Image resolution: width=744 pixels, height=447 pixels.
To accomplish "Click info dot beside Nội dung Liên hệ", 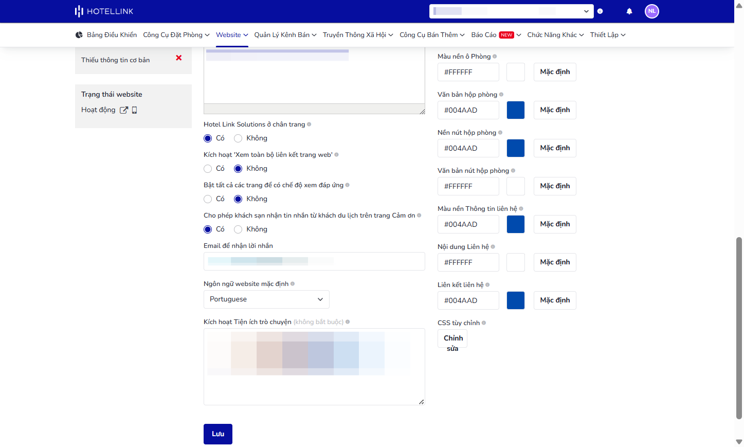I will pos(493,247).
